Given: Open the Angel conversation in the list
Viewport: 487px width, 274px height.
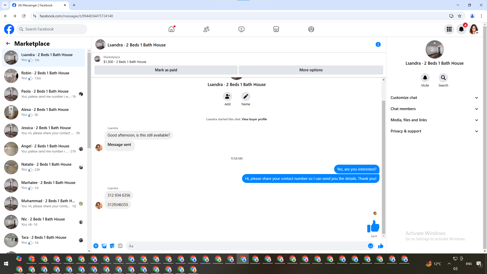Looking at the screenshot, I should click(x=44, y=149).
